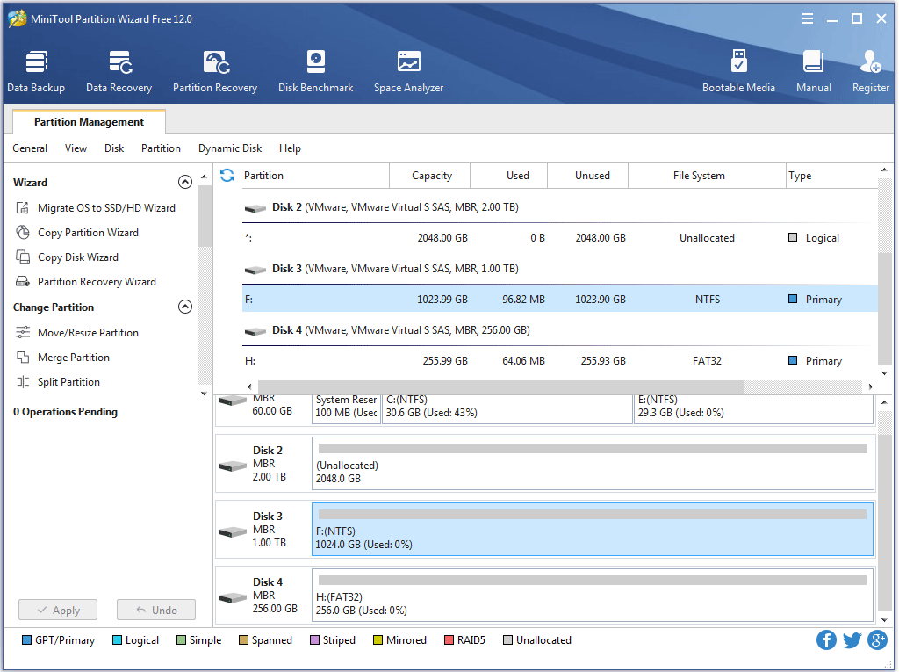Start the Disk Benchmark tool
899x672 pixels.
(316, 71)
